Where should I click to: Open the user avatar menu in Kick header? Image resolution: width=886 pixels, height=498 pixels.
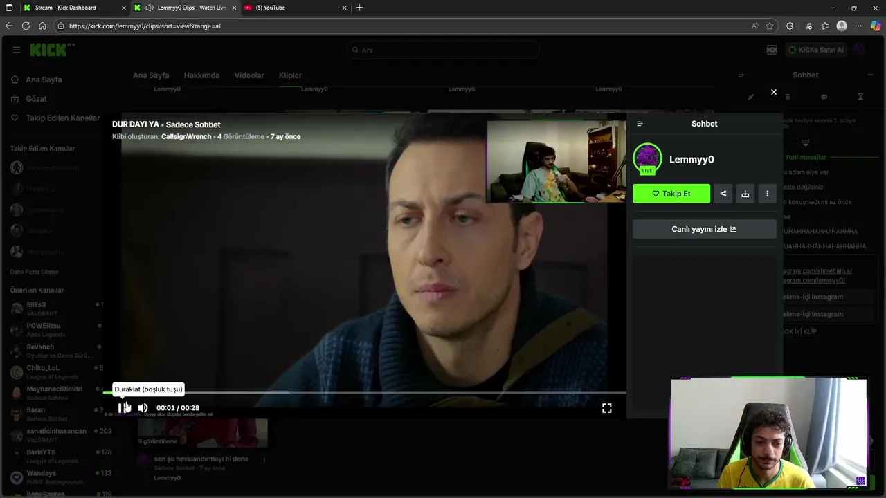click(x=859, y=50)
